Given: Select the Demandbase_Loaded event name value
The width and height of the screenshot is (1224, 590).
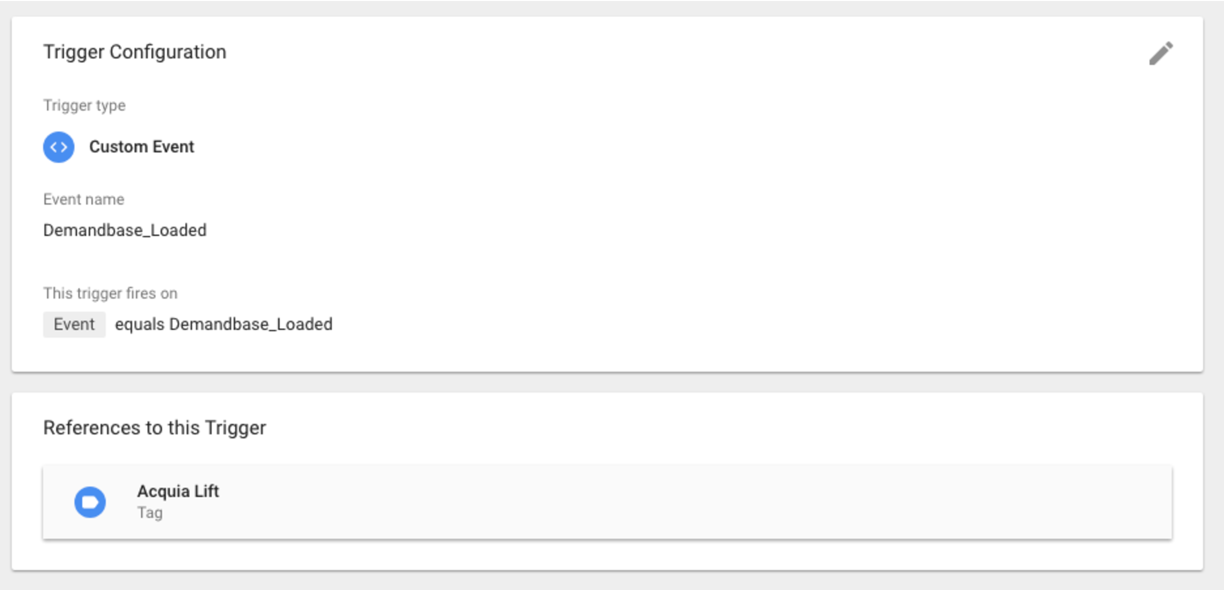Looking at the screenshot, I should (125, 230).
